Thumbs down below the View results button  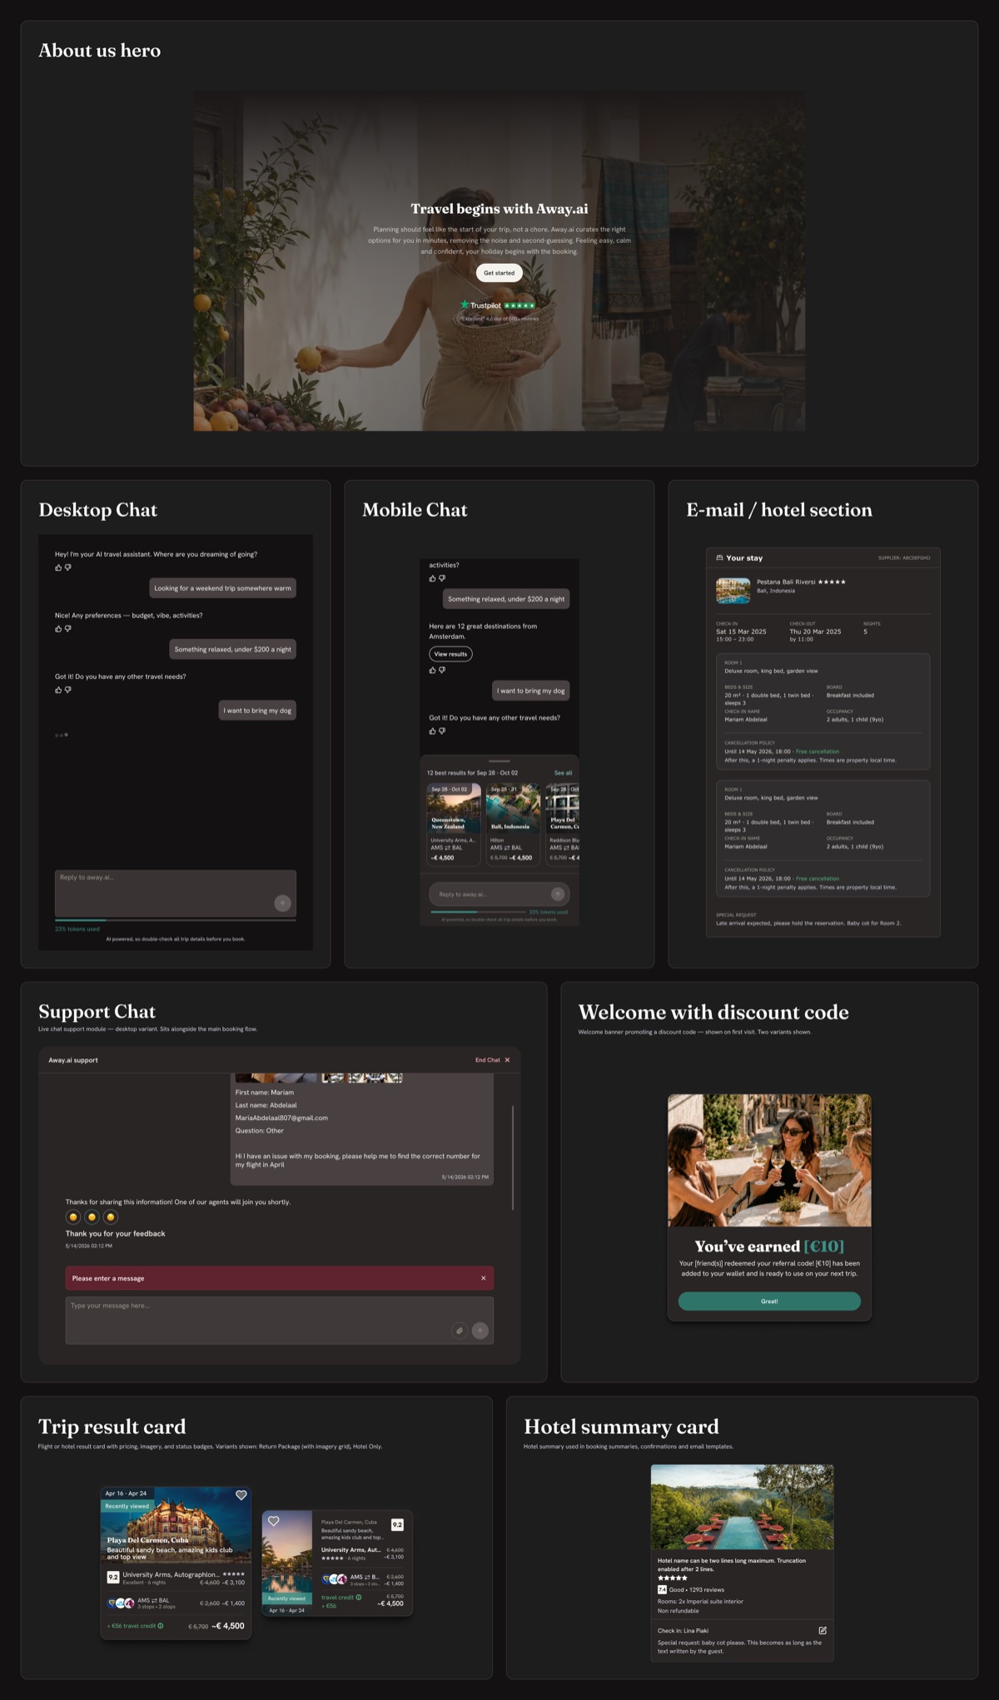click(442, 670)
